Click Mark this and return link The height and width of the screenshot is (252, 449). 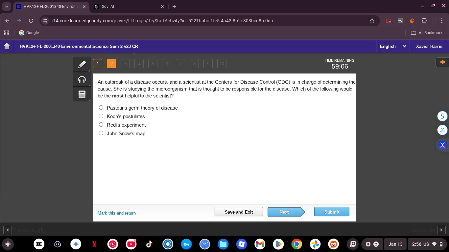(117, 213)
